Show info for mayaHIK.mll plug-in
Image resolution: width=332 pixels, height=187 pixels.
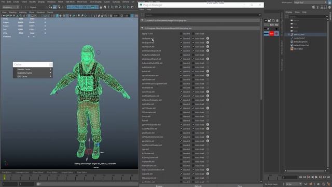(x=208, y=174)
